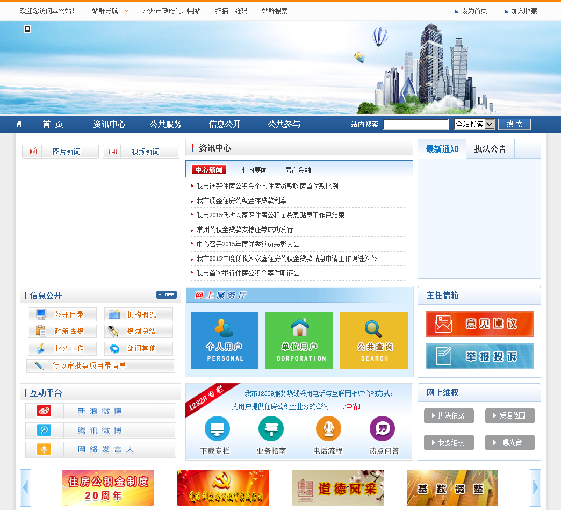Click the 扫描二维码 link
The height and width of the screenshot is (510, 561).
coord(231,11)
